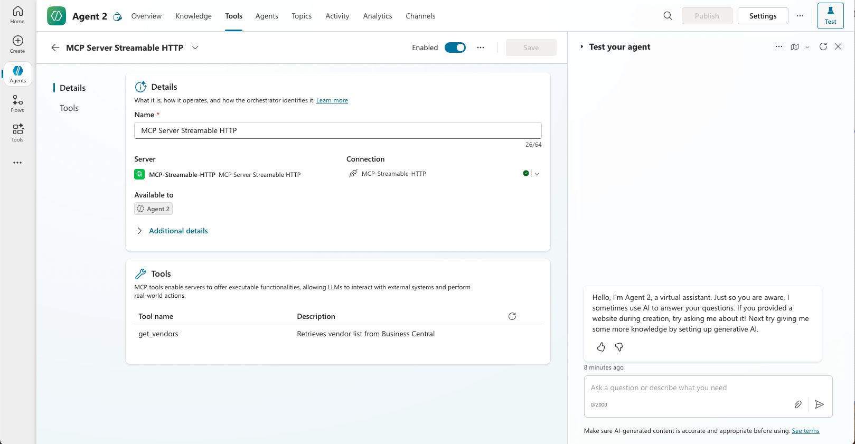The height and width of the screenshot is (444, 855).
Task: Switch to the Overview tab
Action: pos(146,16)
